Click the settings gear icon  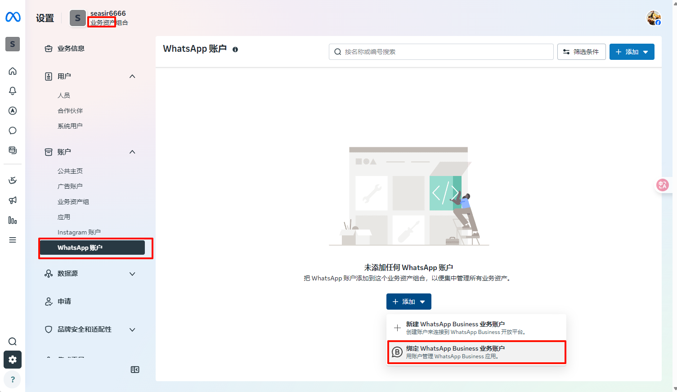pos(13,360)
